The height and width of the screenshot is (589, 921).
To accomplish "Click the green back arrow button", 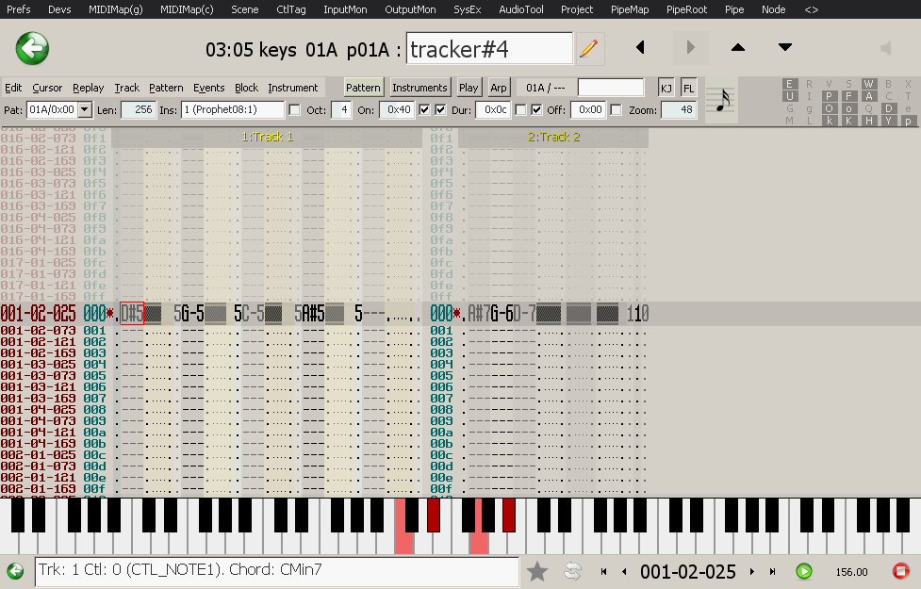I will point(32,48).
